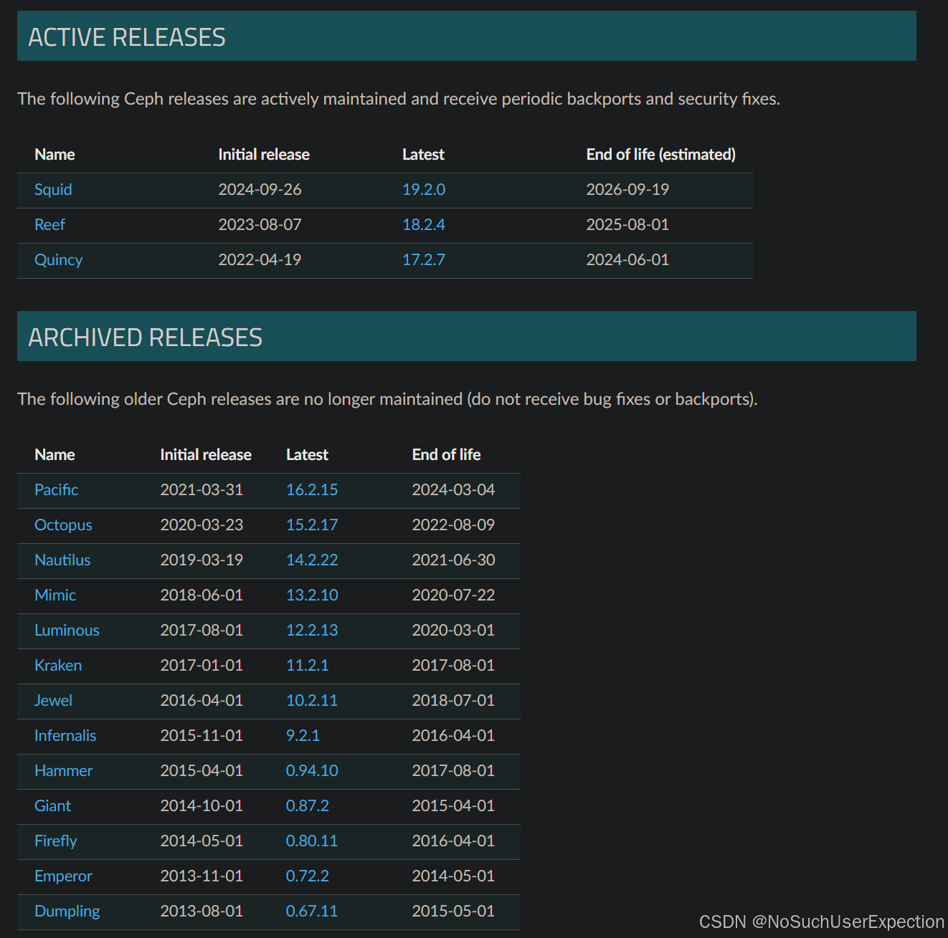Open the Kraken release link
This screenshot has height=938, width=948.
pos(58,666)
